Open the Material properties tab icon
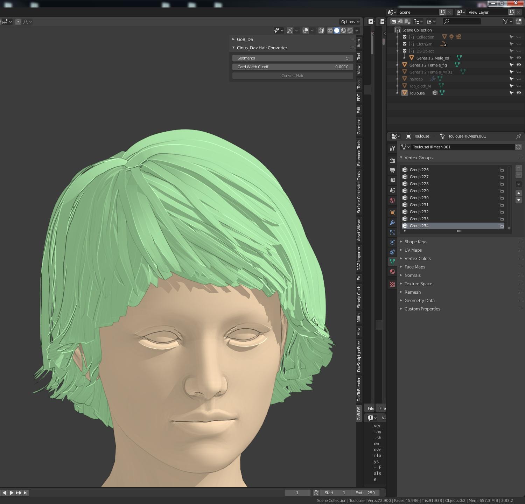The image size is (525, 504). coord(392,272)
